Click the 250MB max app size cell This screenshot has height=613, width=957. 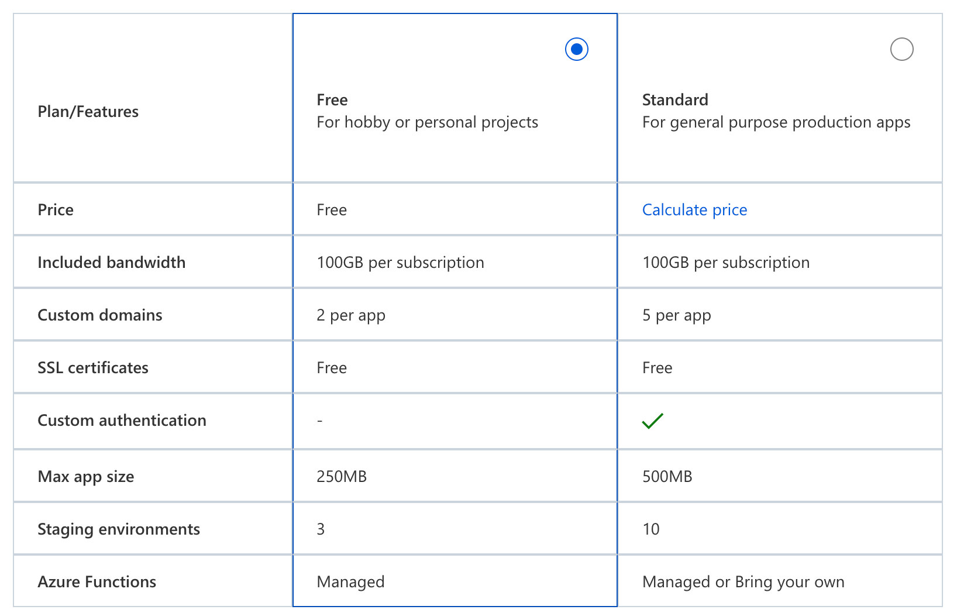click(x=342, y=476)
